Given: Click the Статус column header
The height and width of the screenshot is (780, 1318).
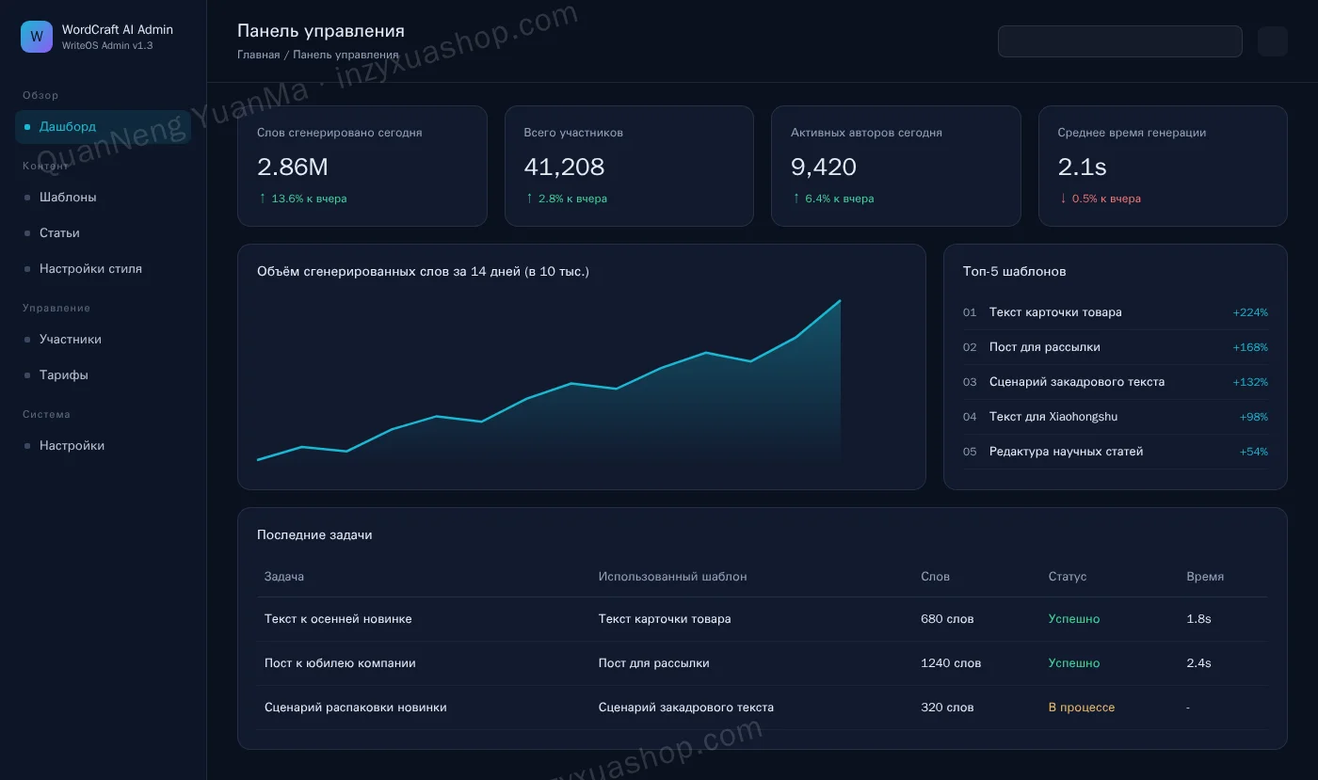Looking at the screenshot, I should (1068, 577).
